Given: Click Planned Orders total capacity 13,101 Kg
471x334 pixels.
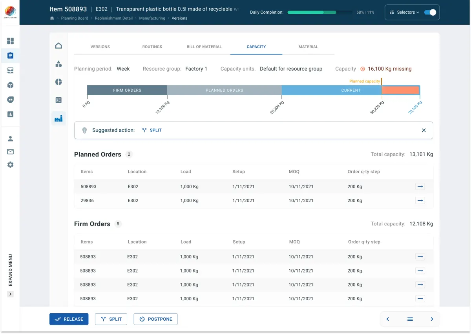Looking at the screenshot, I should (421, 154).
